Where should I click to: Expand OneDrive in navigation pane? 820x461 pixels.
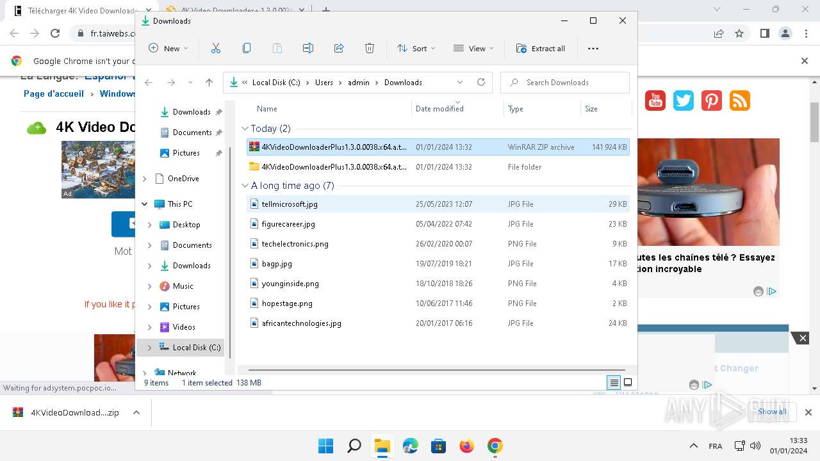point(145,179)
